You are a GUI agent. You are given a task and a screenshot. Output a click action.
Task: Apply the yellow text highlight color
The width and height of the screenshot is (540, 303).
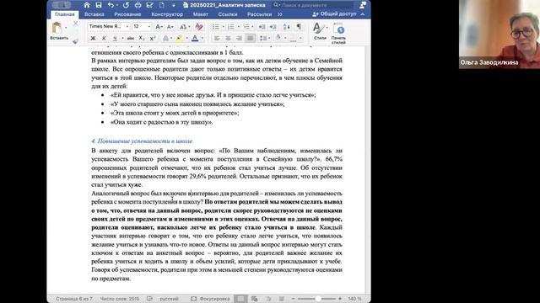click(x=179, y=39)
